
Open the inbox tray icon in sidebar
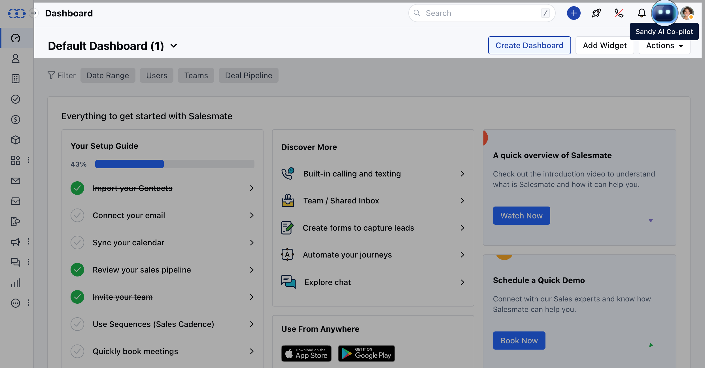pos(16,201)
